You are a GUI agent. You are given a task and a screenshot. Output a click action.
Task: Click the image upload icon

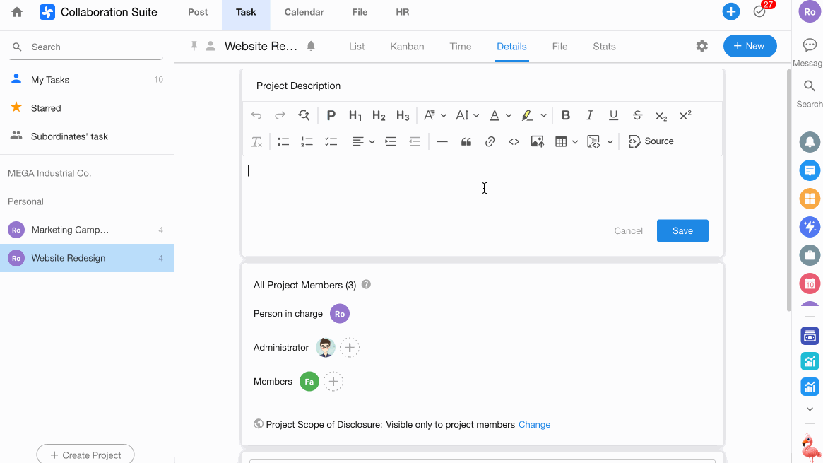(x=537, y=141)
